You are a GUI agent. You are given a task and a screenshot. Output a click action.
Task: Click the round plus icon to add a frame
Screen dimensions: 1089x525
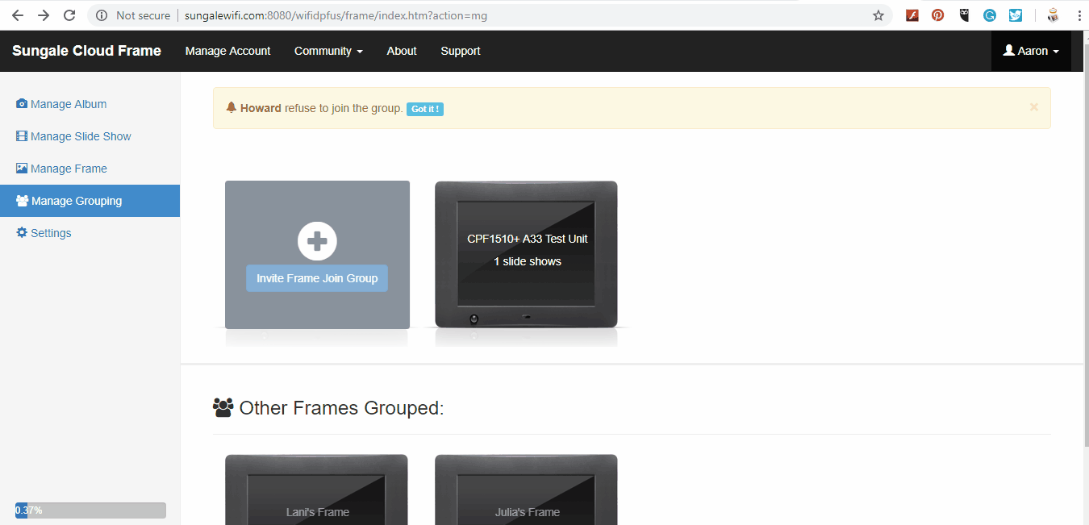coord(317,241)
